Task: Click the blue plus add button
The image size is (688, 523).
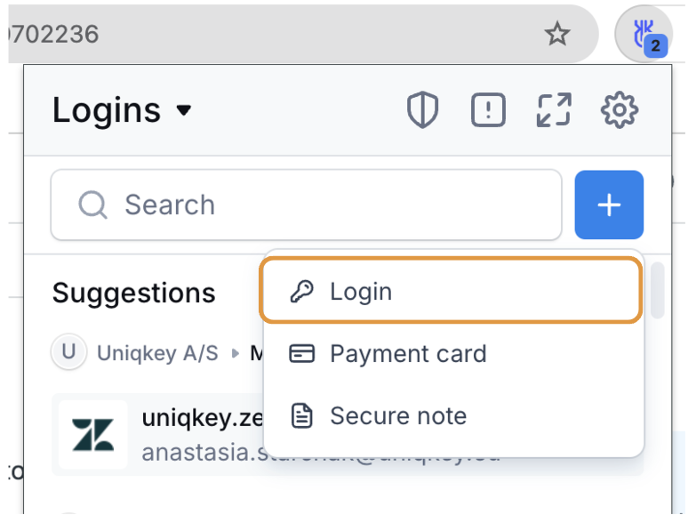Action: [609, 205]
